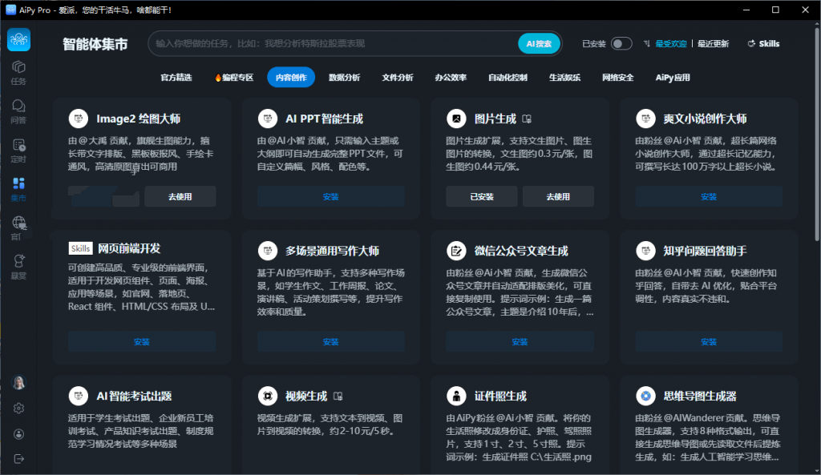The height and width of the screenshot is (475, 821).
Task: Switch to the 网络安全 tab
Action: (618, 78)
